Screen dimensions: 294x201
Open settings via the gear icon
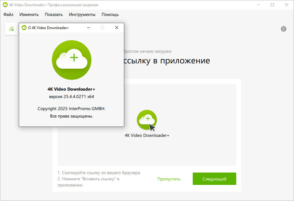coord(283,29)
